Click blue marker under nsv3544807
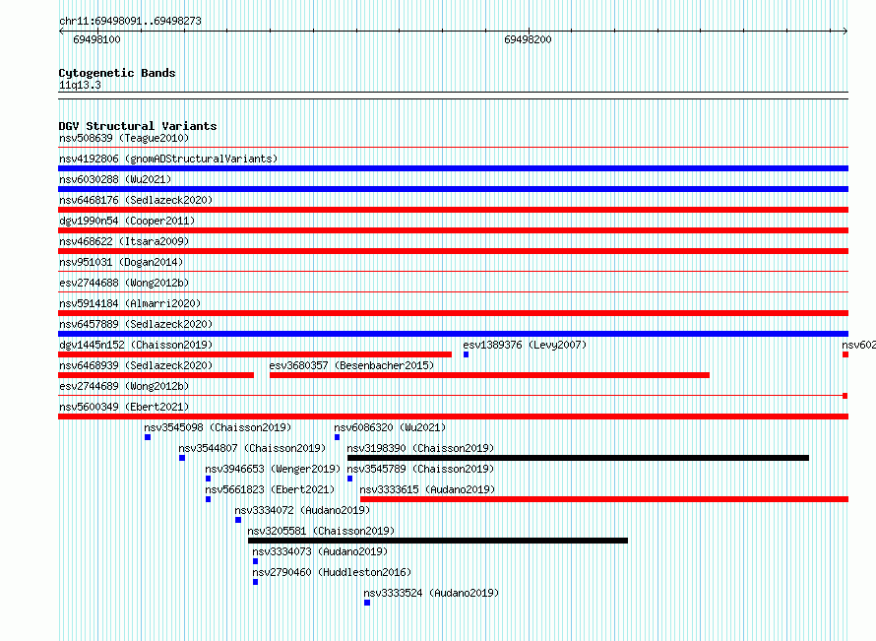 [182, 458]
